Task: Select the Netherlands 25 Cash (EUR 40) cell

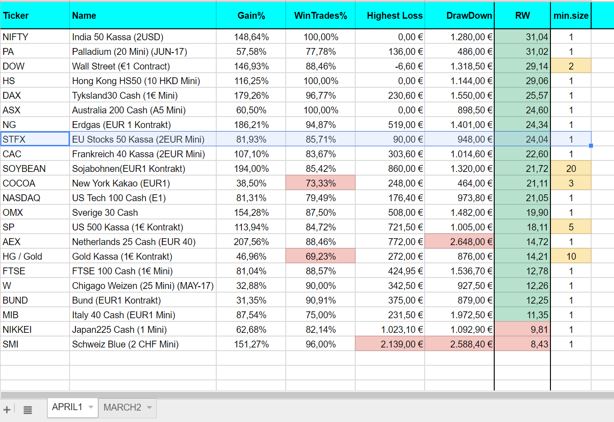Action: [x=143, y=242]
